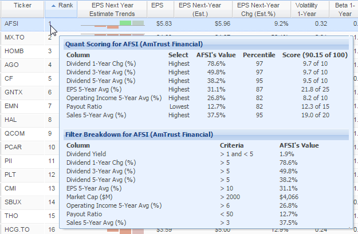358x234 pixels.
Task: Click rank 3 cell for HOMB
Action: [50, 51]
